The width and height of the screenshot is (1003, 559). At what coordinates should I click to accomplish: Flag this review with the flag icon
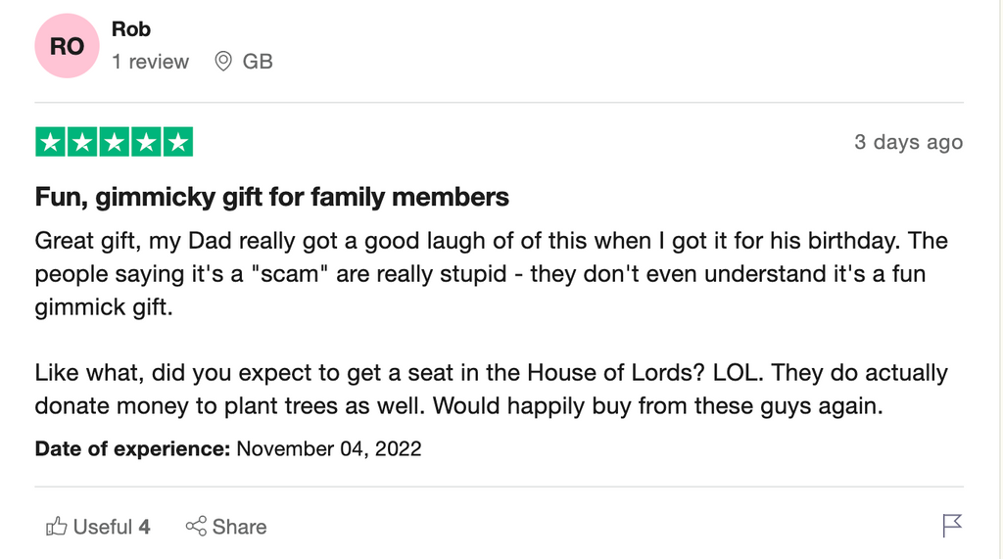pos(952,526)
